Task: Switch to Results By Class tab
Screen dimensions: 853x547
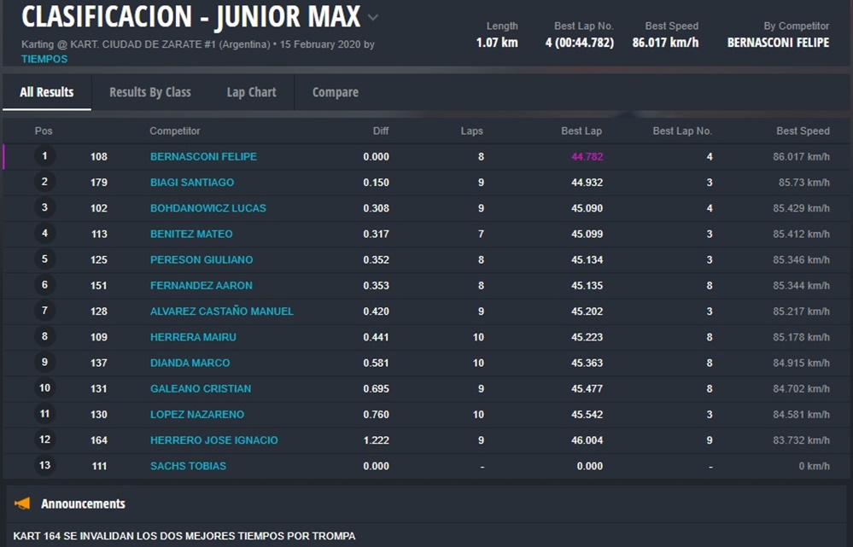Action: click(149, 92)
